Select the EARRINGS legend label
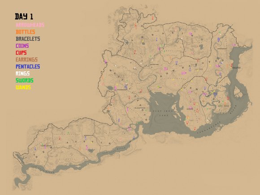The height and width of the screenshot is (195, 260). point(26,60)
